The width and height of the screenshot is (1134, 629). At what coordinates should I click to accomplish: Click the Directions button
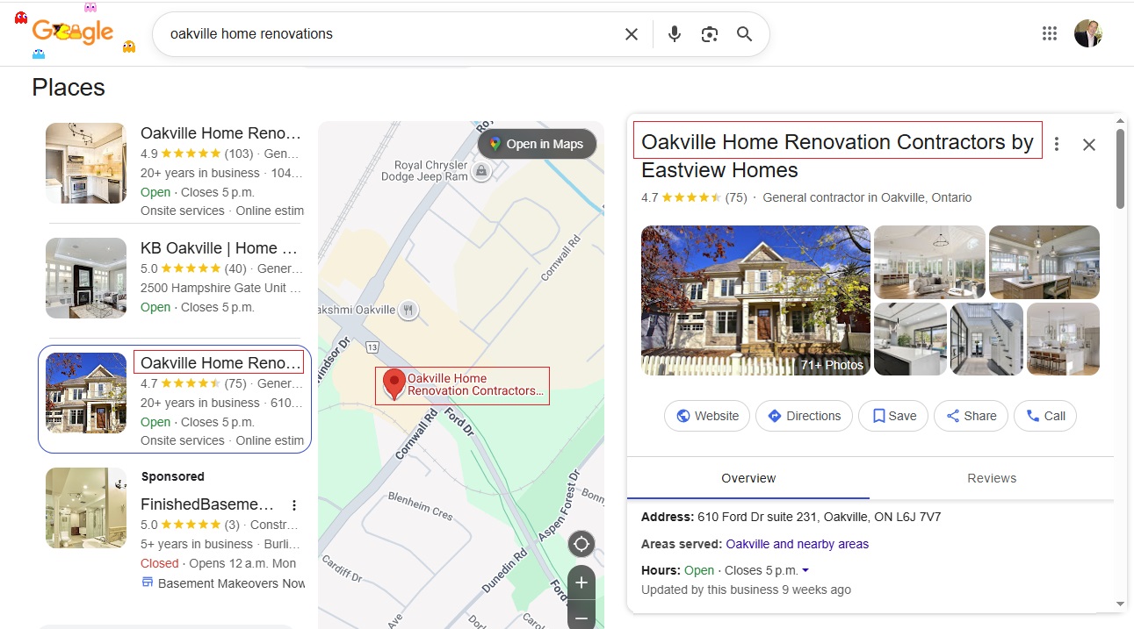coord(804,416)
